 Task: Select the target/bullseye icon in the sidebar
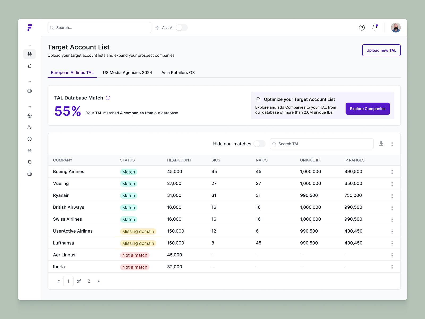pos(29,54)
